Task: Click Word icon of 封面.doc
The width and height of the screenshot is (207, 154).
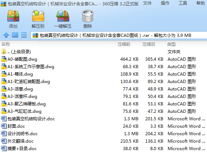Action: coord(4,126)
